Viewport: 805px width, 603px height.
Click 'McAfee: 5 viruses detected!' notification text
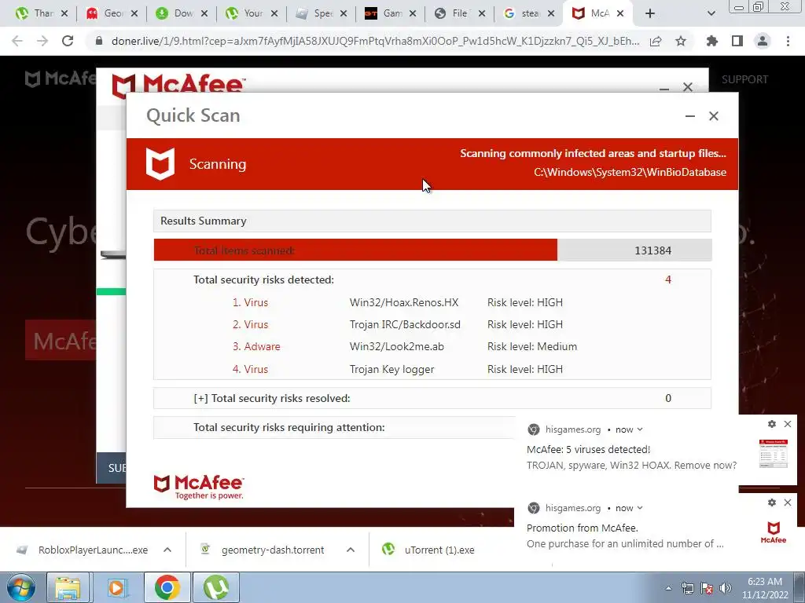point(588,450)
